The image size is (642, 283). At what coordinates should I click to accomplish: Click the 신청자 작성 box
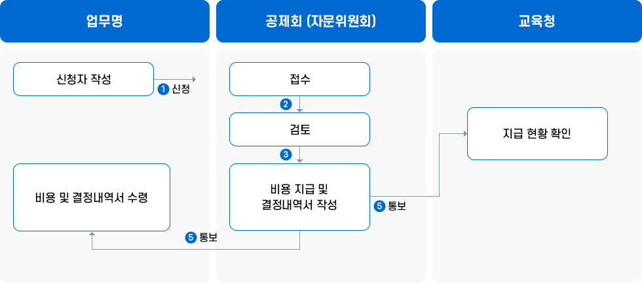(x=83, y=79)
